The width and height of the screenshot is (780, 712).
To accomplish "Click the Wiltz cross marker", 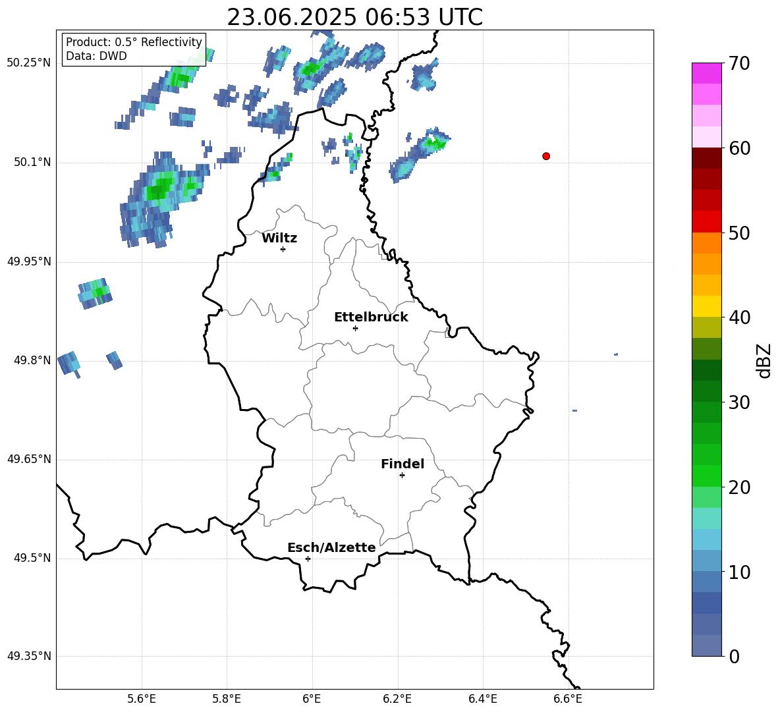I will [283, 249].
